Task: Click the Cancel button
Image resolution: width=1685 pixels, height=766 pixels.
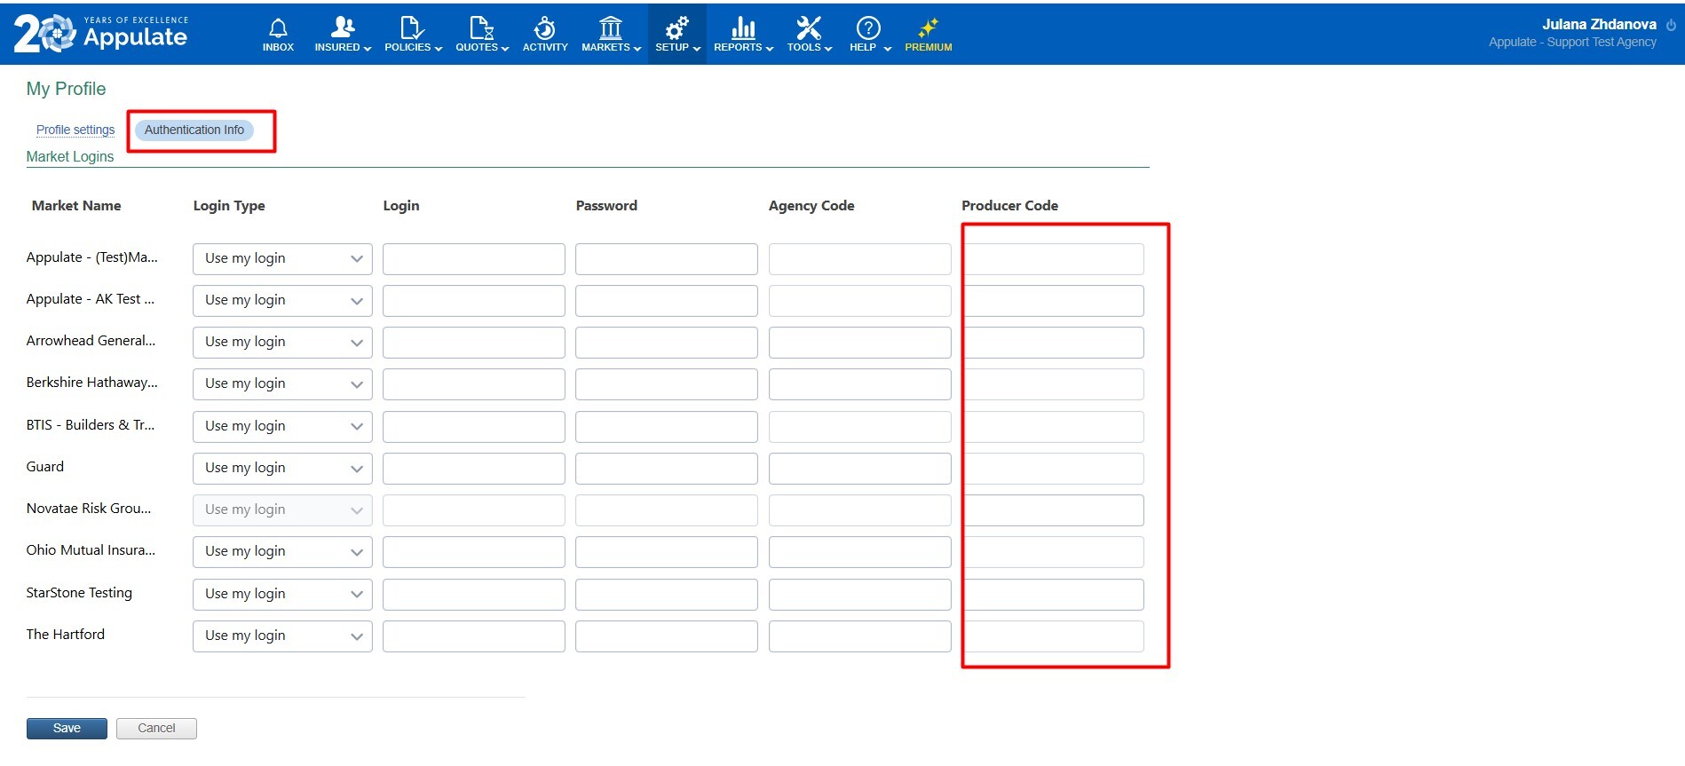Action: pyautogui.click(x=156, y=729)
